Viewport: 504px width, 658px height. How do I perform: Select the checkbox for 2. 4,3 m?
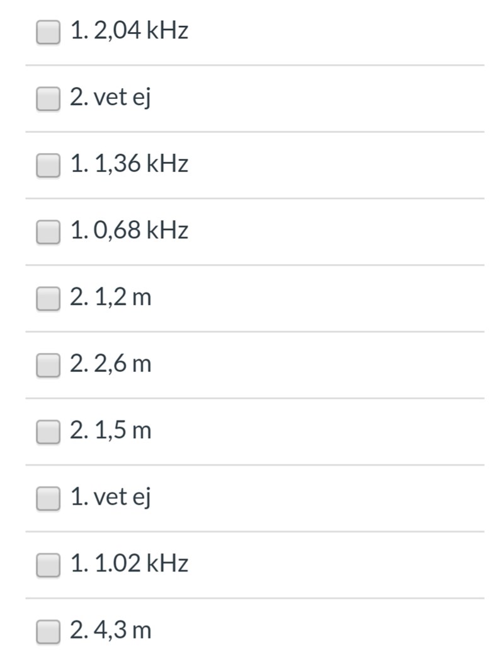coord(48,632)
